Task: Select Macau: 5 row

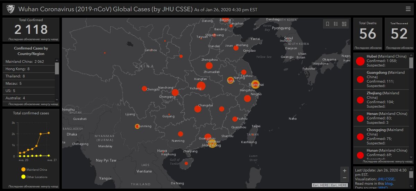Action: pyautogui.click(x=29, y=84)
